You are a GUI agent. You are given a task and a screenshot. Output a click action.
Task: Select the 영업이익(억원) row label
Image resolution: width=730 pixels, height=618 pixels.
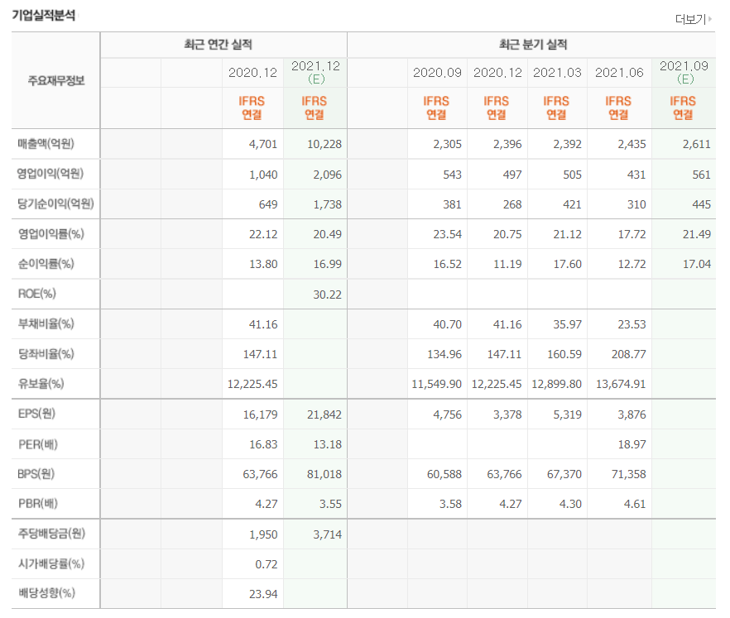50,174
